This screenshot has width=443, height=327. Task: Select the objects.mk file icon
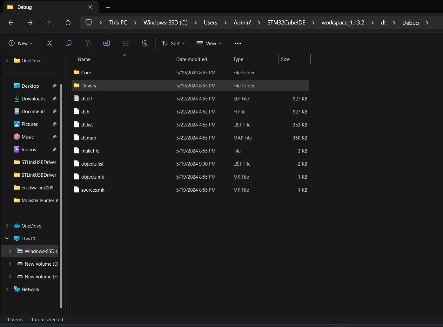coord(77,177)
